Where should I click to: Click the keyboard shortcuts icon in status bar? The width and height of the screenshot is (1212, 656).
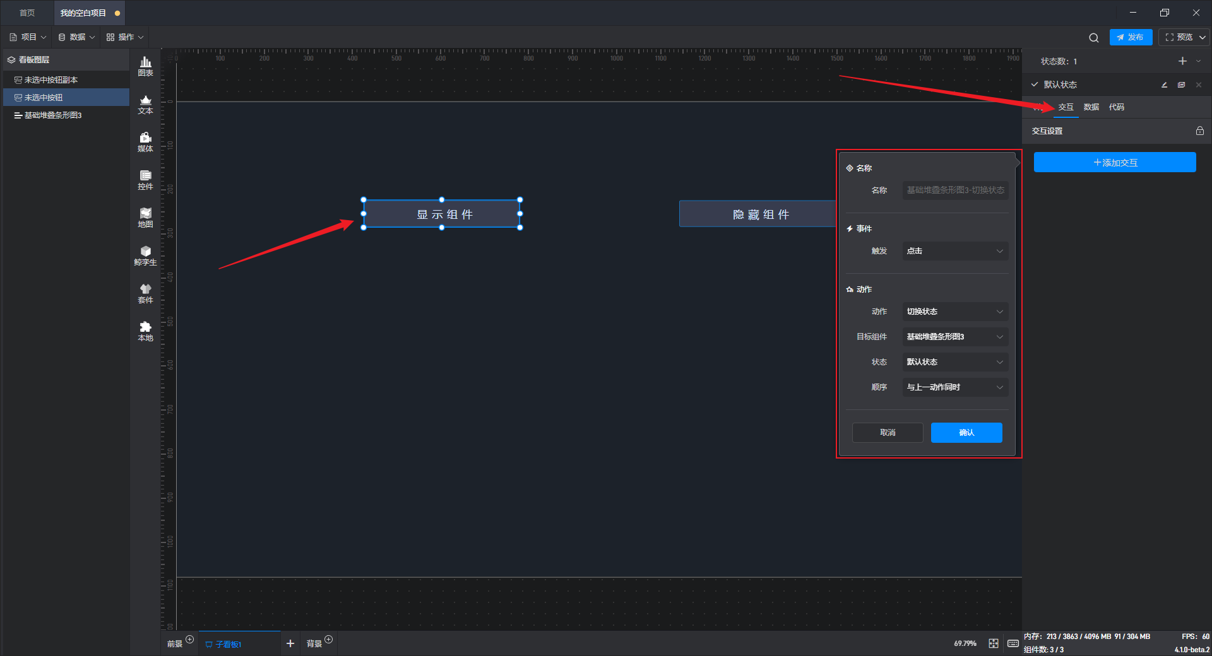click(x=1013, y=643)
